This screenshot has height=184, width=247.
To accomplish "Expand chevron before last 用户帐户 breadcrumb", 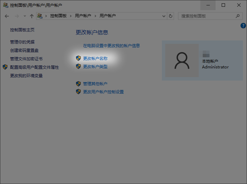I will pos(95,16).
